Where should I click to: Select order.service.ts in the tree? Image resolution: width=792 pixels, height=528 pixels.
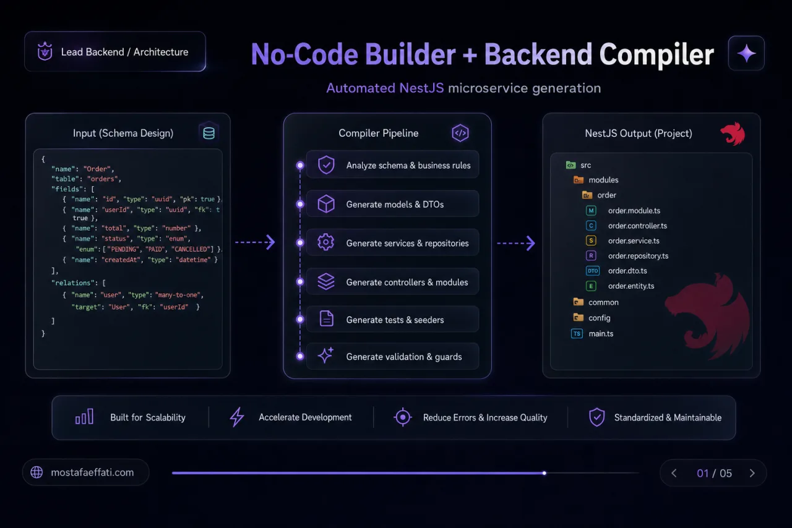coord(634,241)
